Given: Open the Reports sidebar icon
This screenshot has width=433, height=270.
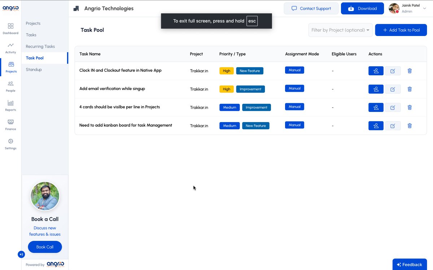Looking at the screenshot, I should tap(10, 103).
